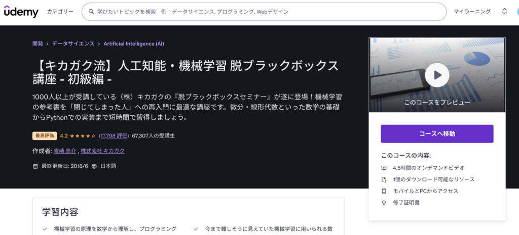Viewport: 519px width, 235px height.
Task: Open マイラーニング in the header
Action: coord(472,12)
